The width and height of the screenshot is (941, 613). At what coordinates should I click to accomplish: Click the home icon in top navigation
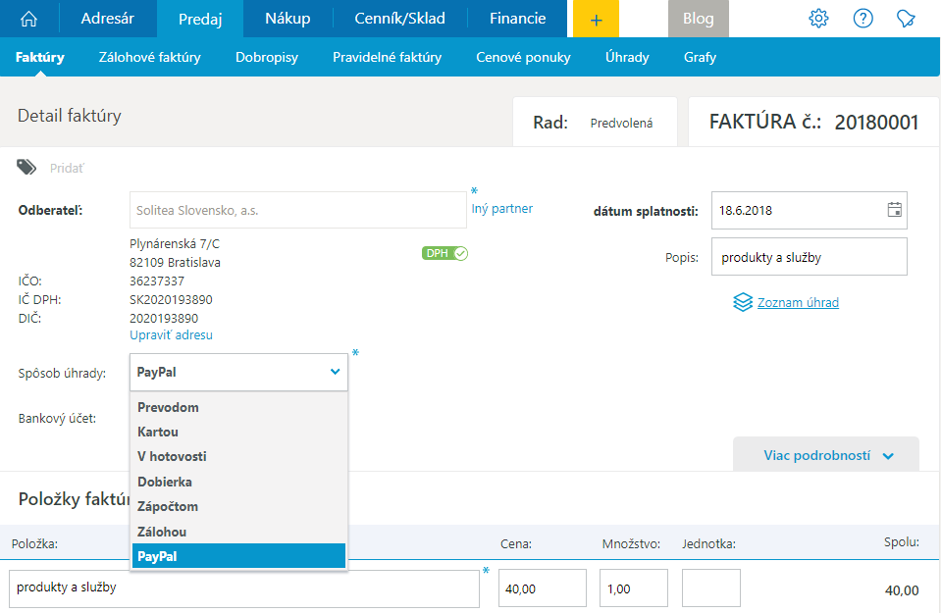29,19
